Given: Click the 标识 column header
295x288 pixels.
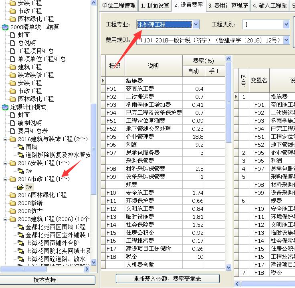Looking at the screenshot, I should [115, 66].
